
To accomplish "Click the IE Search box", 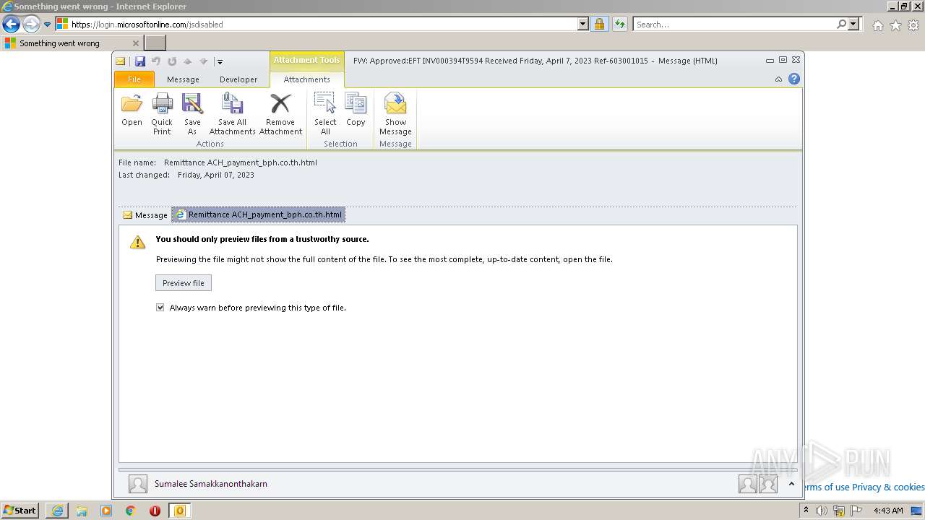I will point(734,24).
